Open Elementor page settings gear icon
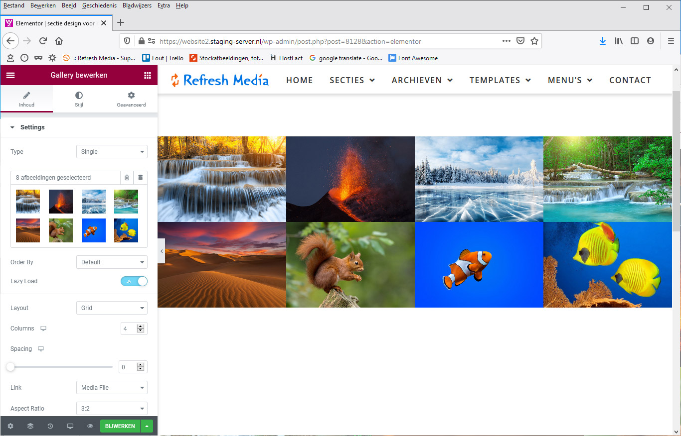Screen dimensions: 681x436 [x=10, y=427]
